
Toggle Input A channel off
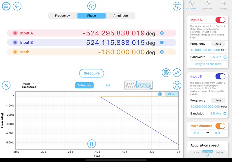tap(220, 20)
